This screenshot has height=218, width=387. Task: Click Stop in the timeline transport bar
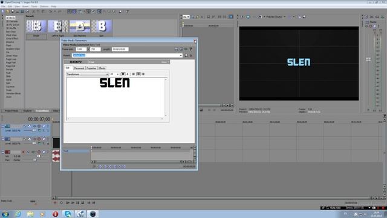82,203
